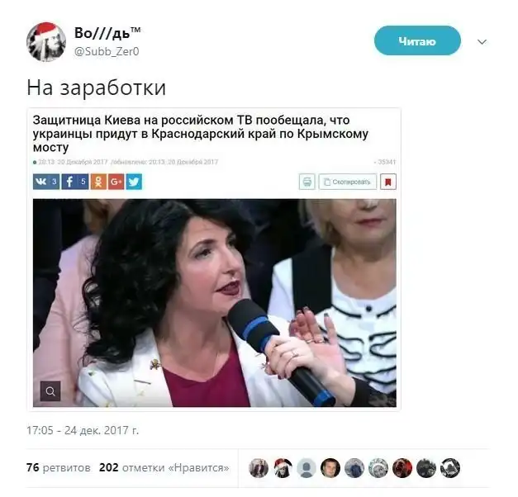This screenshot has width=518, height=497.
Task: Share article via Facebook icon
Action: 75,182
